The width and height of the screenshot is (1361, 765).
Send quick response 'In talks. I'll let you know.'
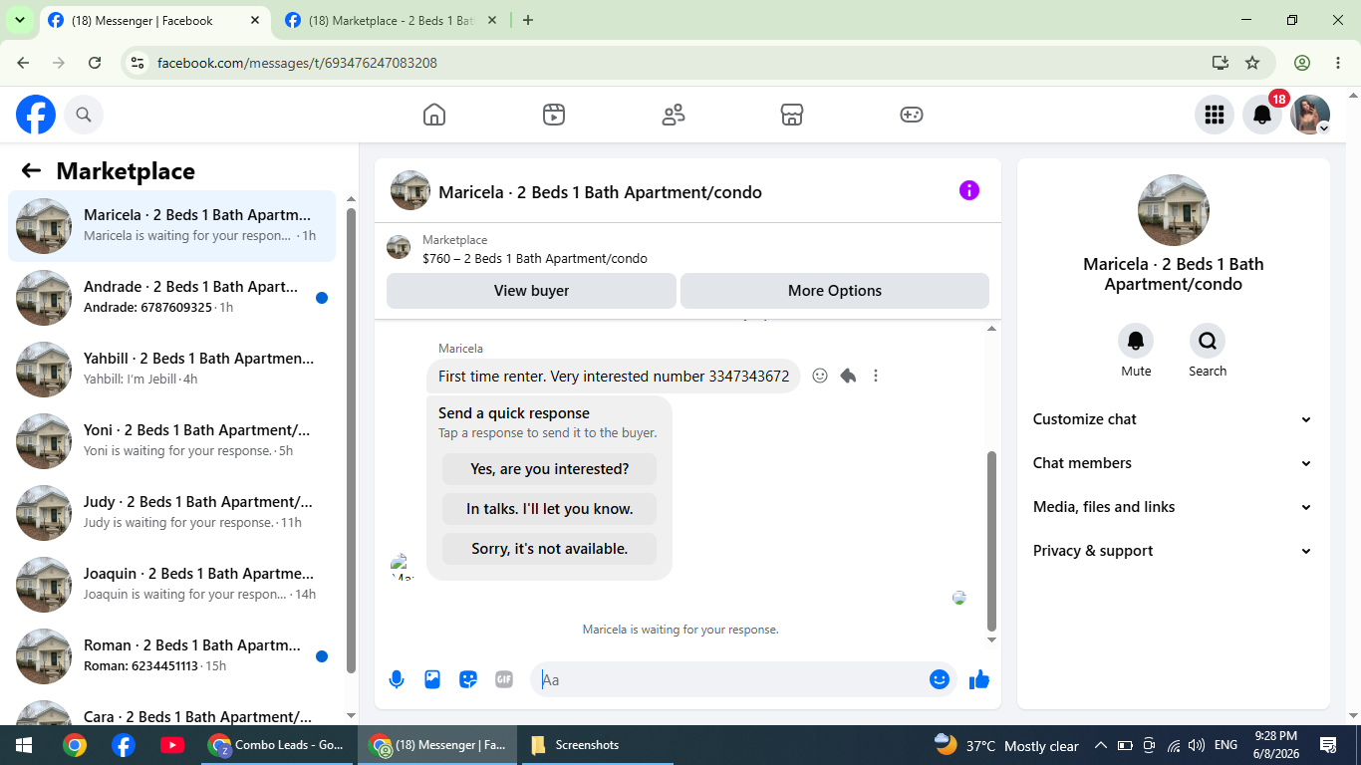[550, 509]
